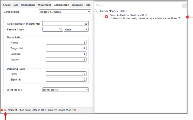Click the bottom bar 'N. element is too small' message
The width and height of the screenshot is (193, 120).
point(40,110)
